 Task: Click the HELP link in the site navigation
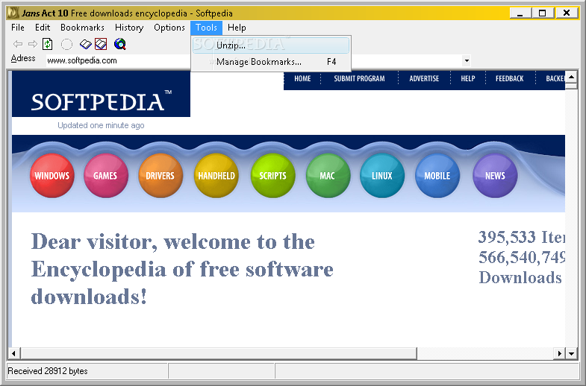[468, 79]
